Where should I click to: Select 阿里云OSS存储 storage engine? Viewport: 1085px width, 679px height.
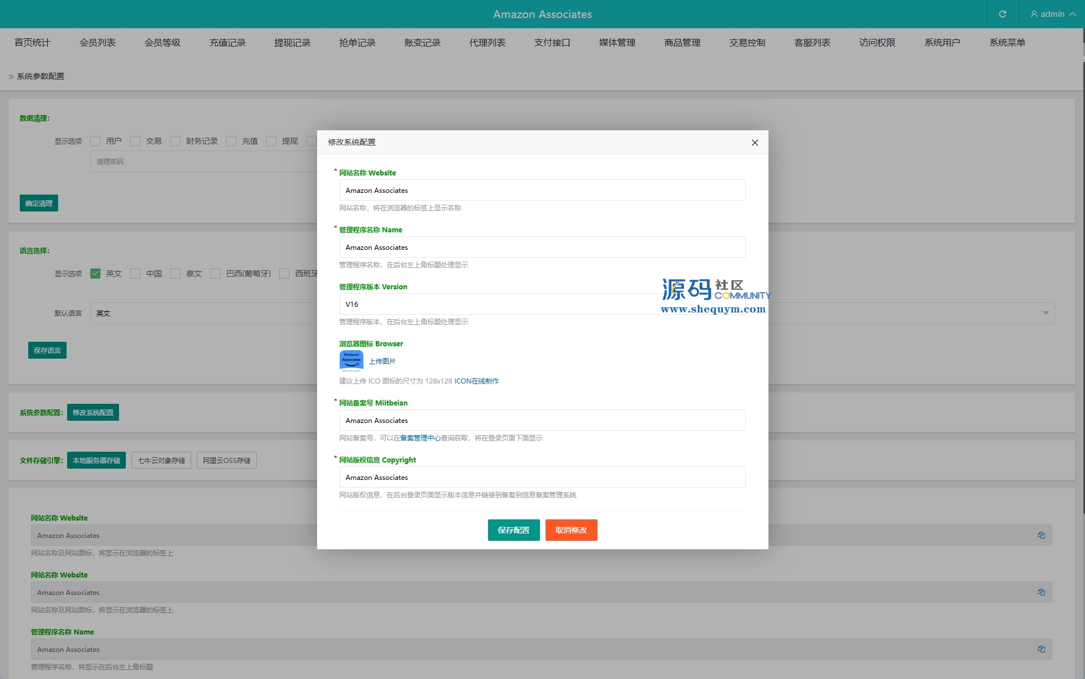tap(227, 460)
